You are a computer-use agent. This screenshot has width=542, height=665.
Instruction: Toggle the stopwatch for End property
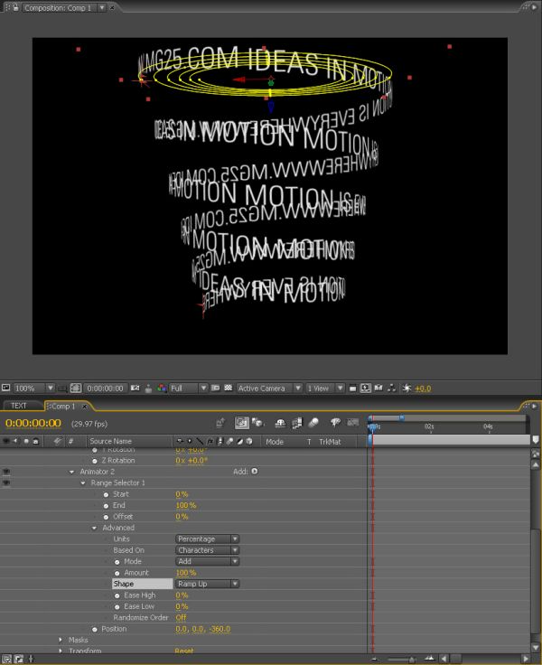[x=106, y=506]
